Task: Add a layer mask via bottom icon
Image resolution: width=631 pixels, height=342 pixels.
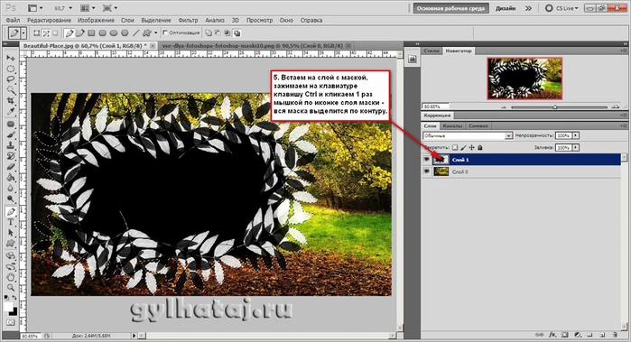Action: [x=565, y=335]
